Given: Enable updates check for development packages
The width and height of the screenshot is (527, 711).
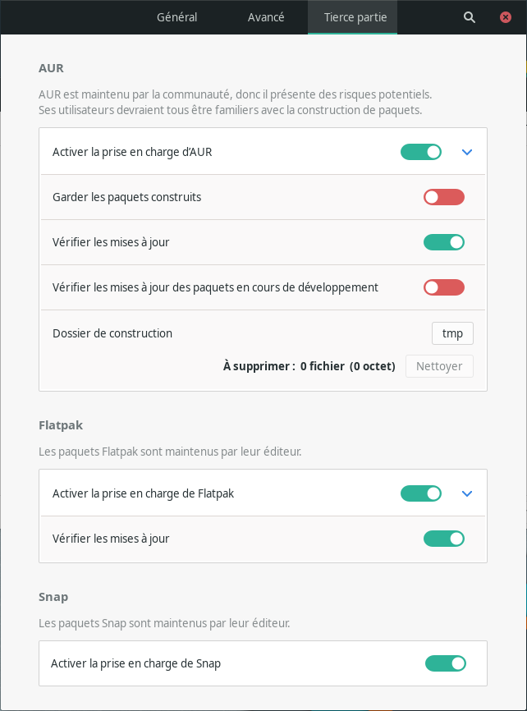Looking at the screenshot, I should [x=443, y=287].
